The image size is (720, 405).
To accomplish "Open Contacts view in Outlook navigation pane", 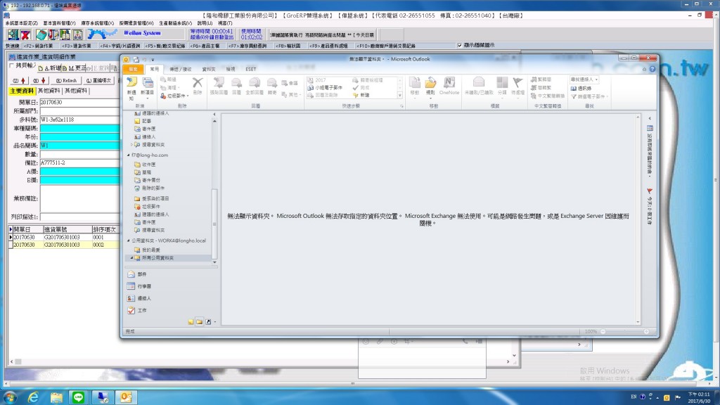I will (139, 298).
